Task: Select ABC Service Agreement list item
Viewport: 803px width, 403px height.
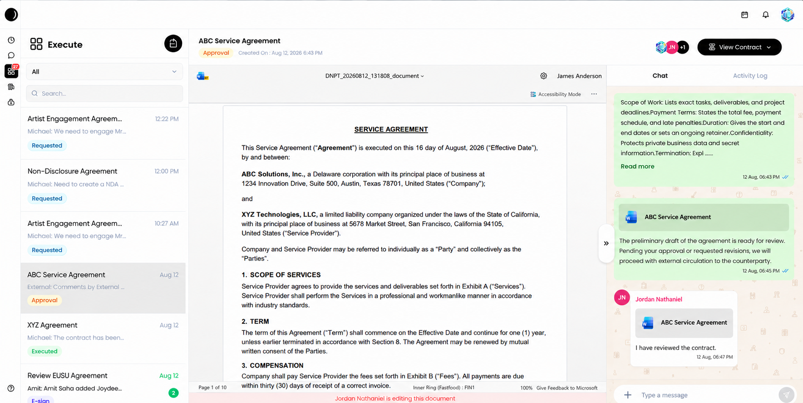Action: (x=103, y=288)
